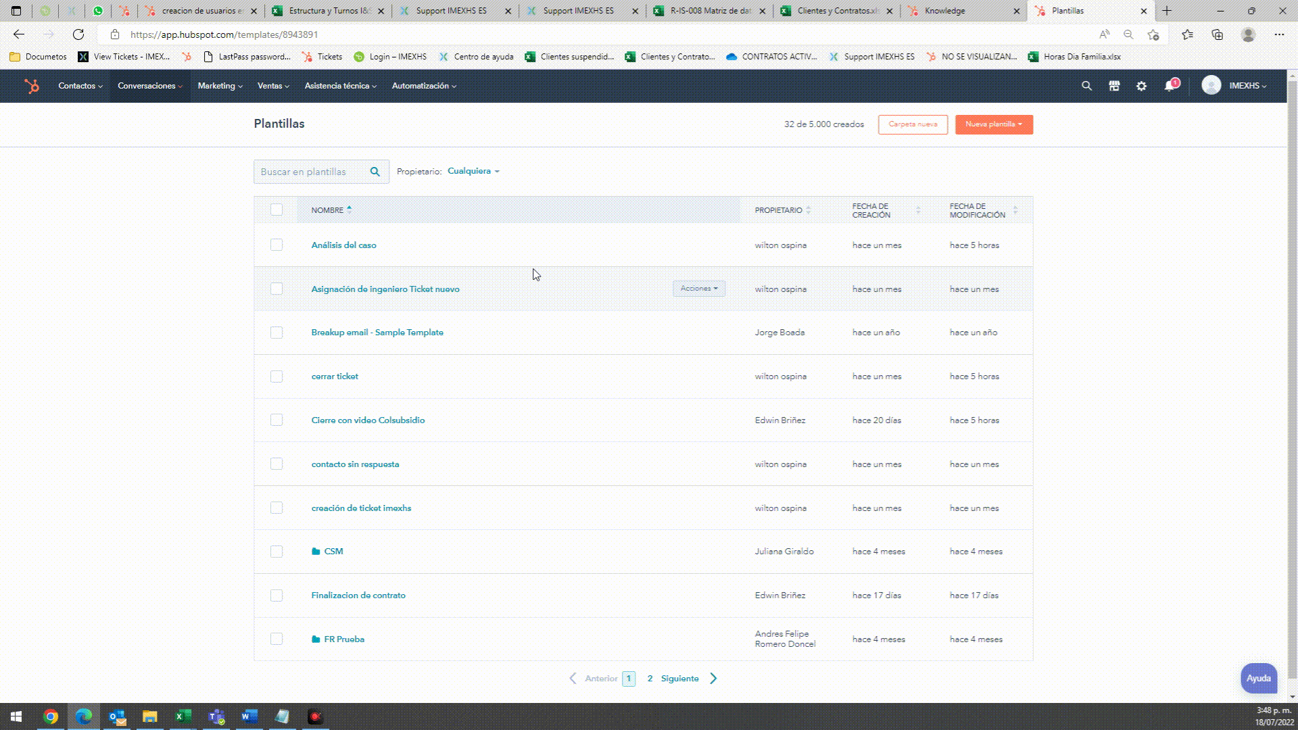This screenshot has width=1298, height=730.
Task: Open the HubSpot search magnifier icon
Action: coord(1086,86)
